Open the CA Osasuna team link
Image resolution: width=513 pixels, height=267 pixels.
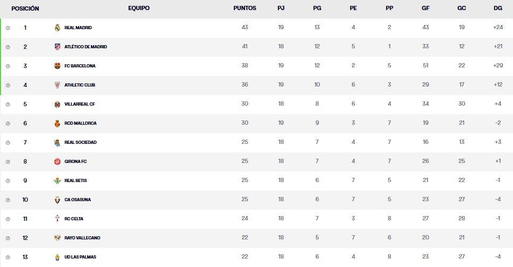tap(78, 200)
